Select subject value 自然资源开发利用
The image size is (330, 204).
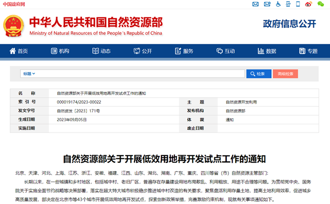241,102
